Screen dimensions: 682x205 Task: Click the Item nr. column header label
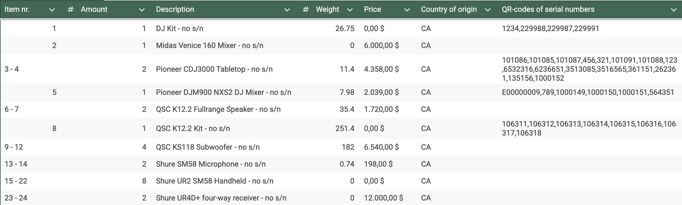(17, 9)
